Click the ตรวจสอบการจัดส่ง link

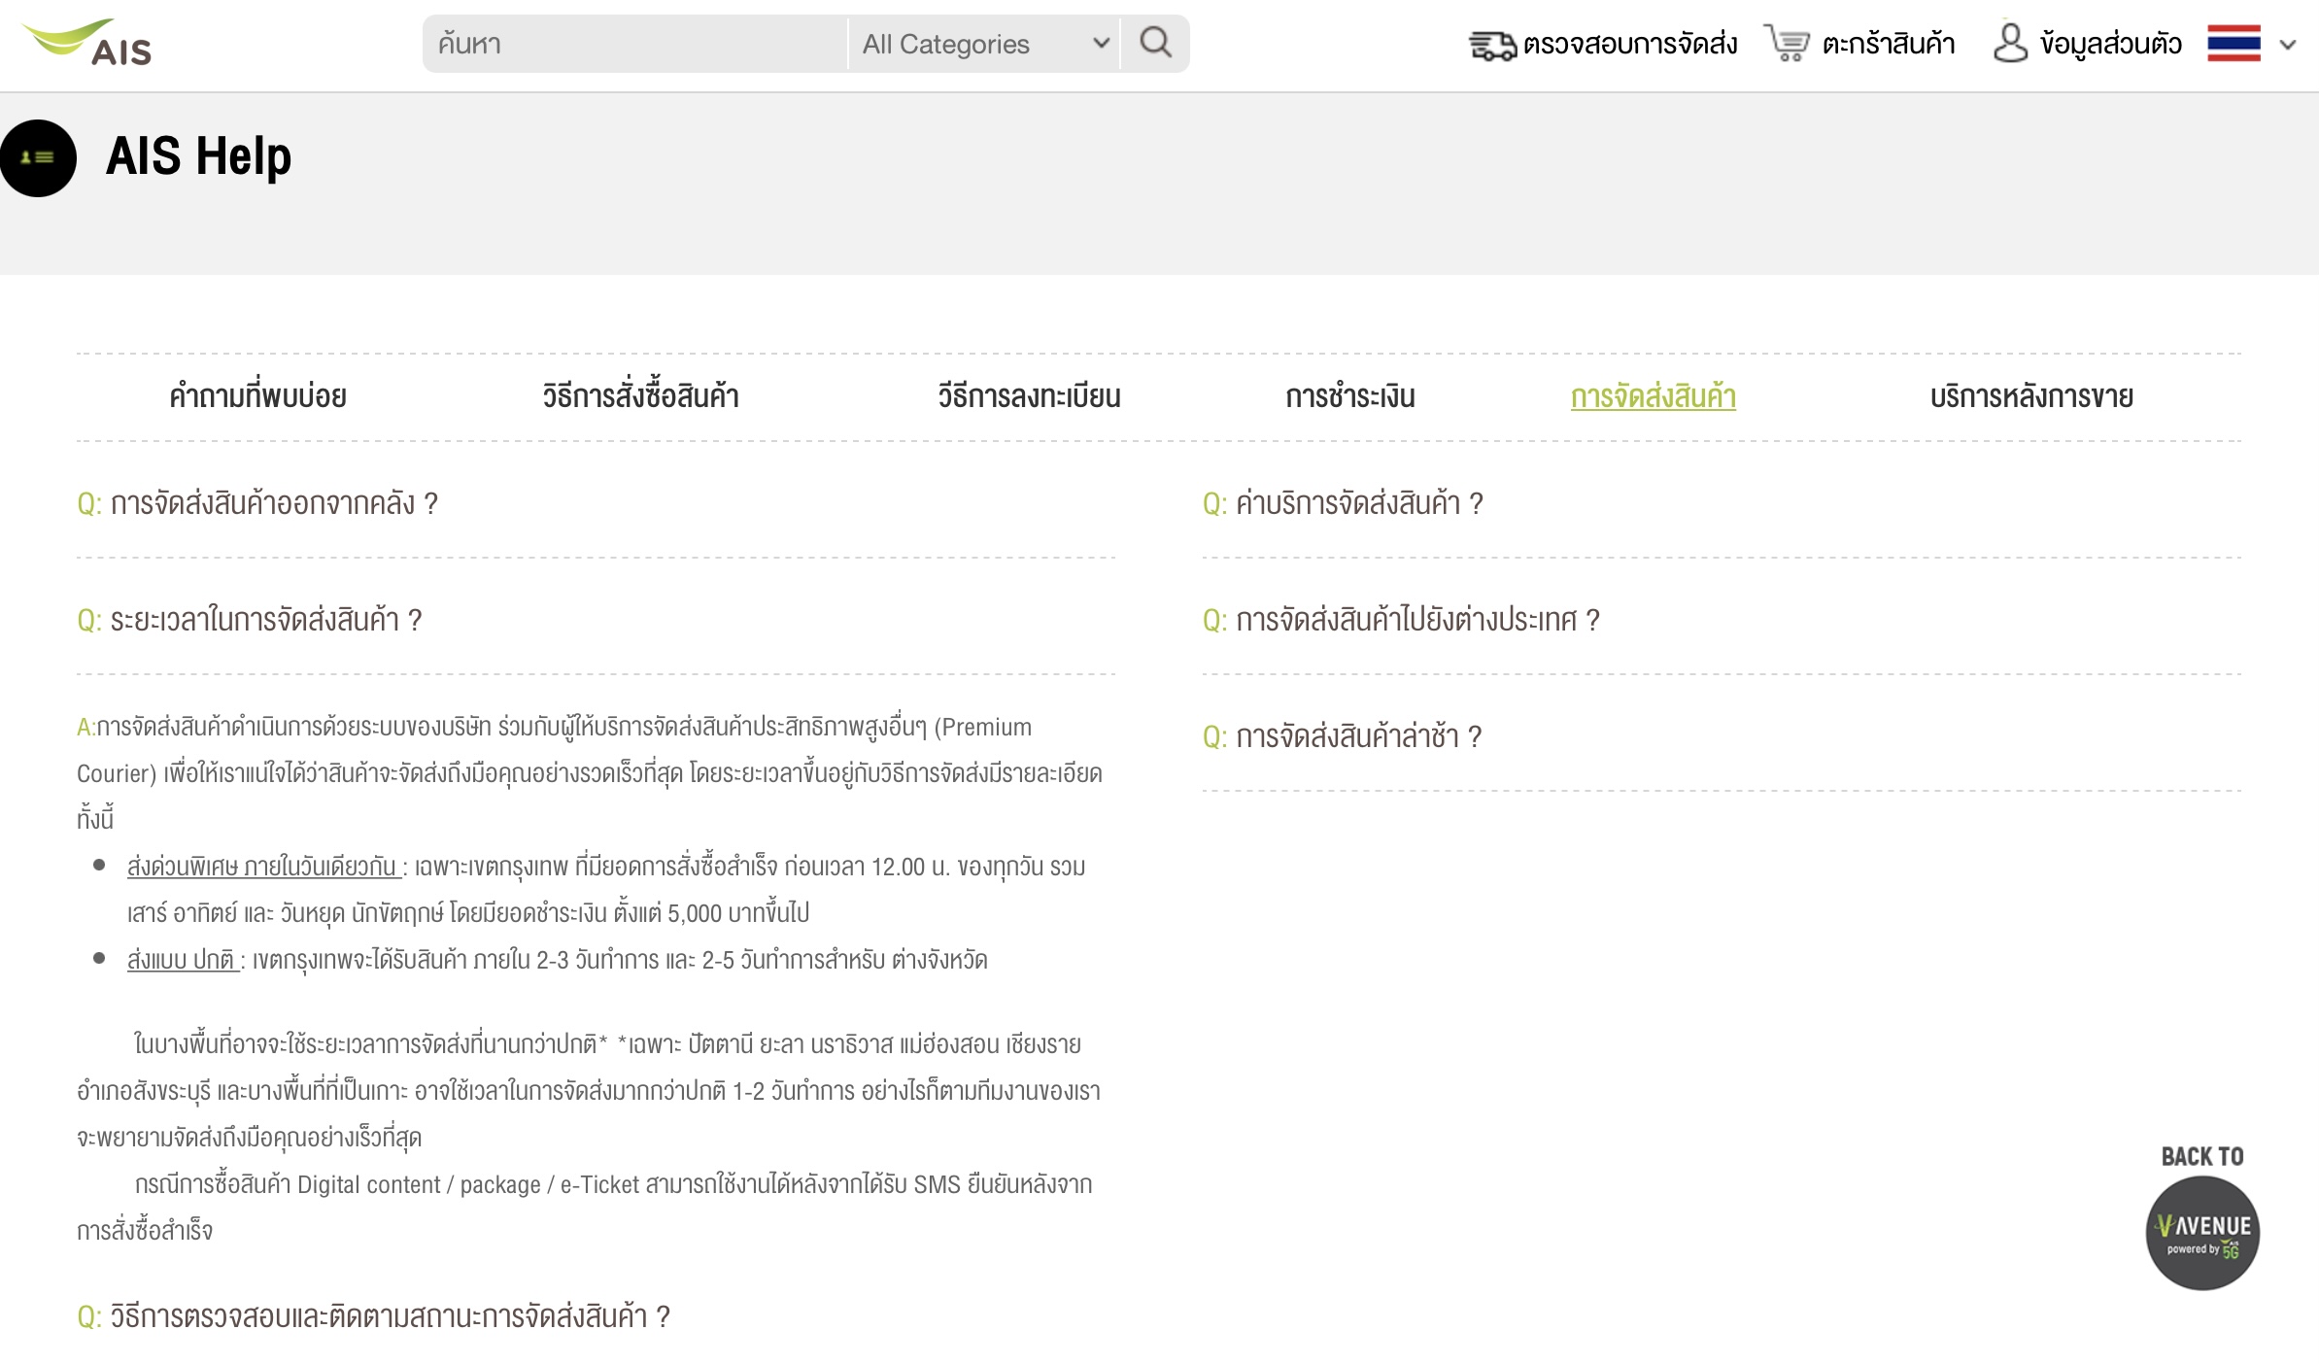[x=1629, y=44]
